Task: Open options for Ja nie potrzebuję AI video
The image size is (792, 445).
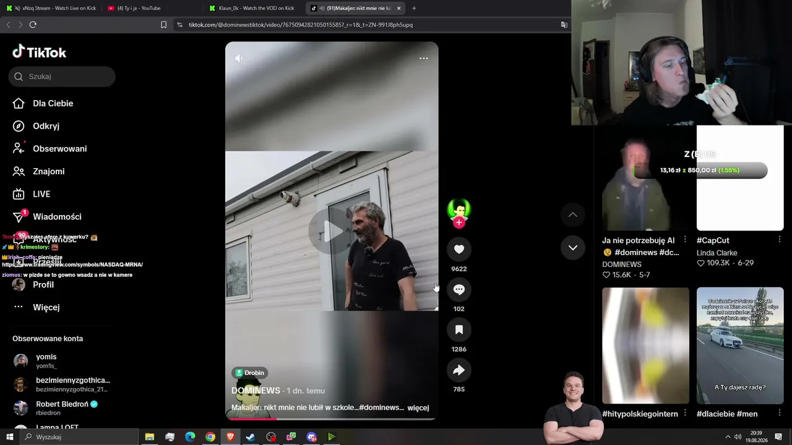Action: click(685, 240)
